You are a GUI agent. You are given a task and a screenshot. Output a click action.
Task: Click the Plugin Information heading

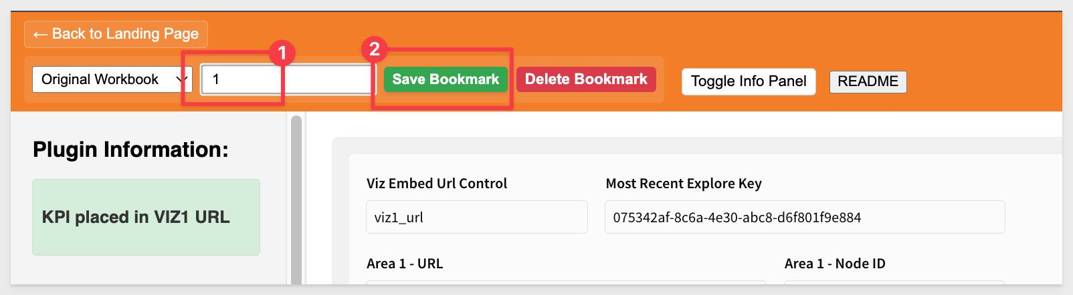130,150
